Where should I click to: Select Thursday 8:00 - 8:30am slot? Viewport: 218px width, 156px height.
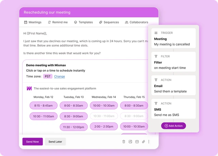click(x=134, y=105)
